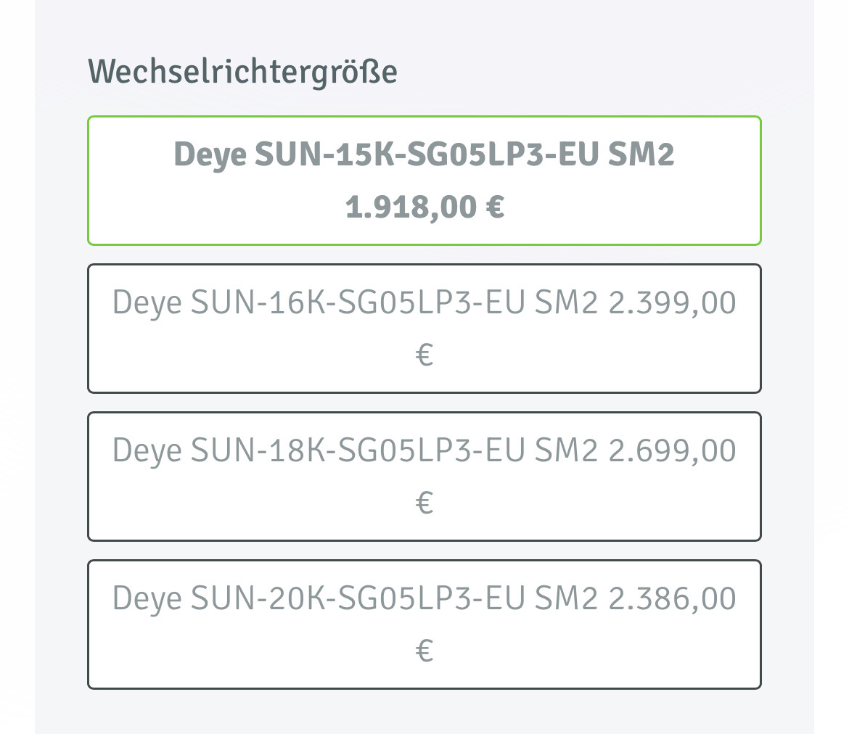Choose the inverter priced 2.399,00 €
The height and width of the screenshot is (734, 849).
[424, 329]
